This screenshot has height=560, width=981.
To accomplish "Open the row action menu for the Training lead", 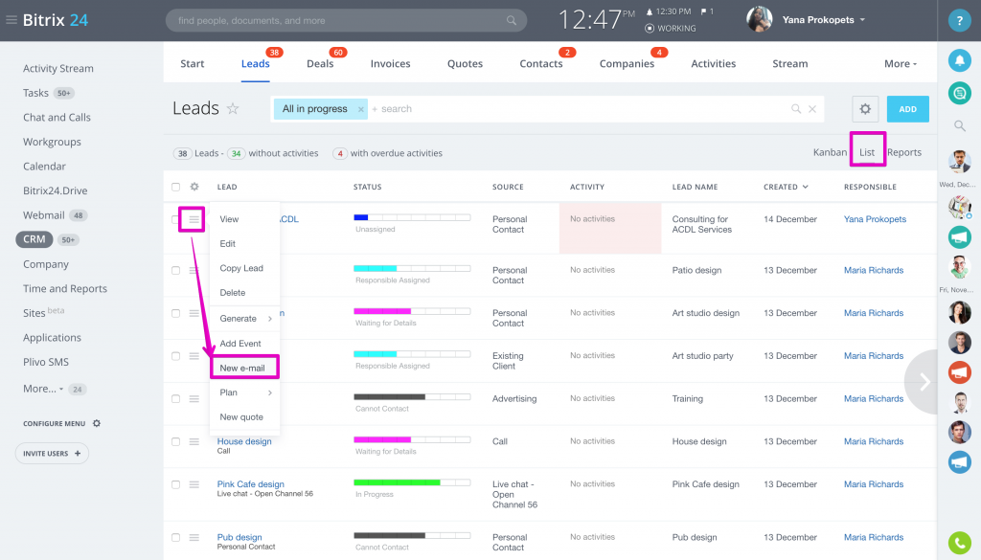I will point(194,399).
